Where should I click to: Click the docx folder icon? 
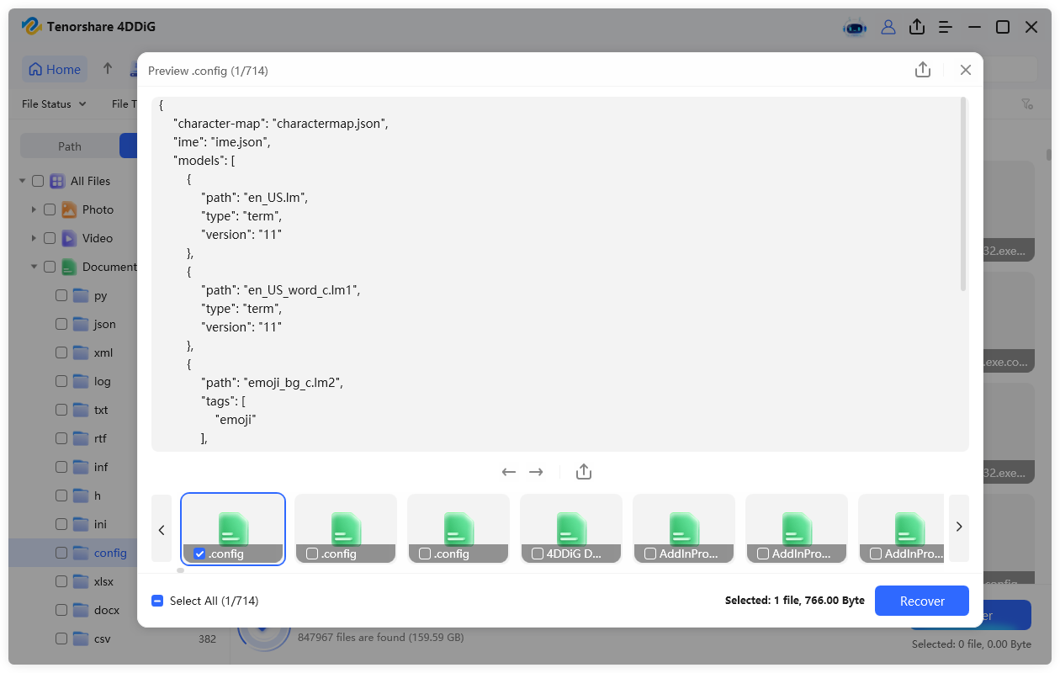click(81, 610)
